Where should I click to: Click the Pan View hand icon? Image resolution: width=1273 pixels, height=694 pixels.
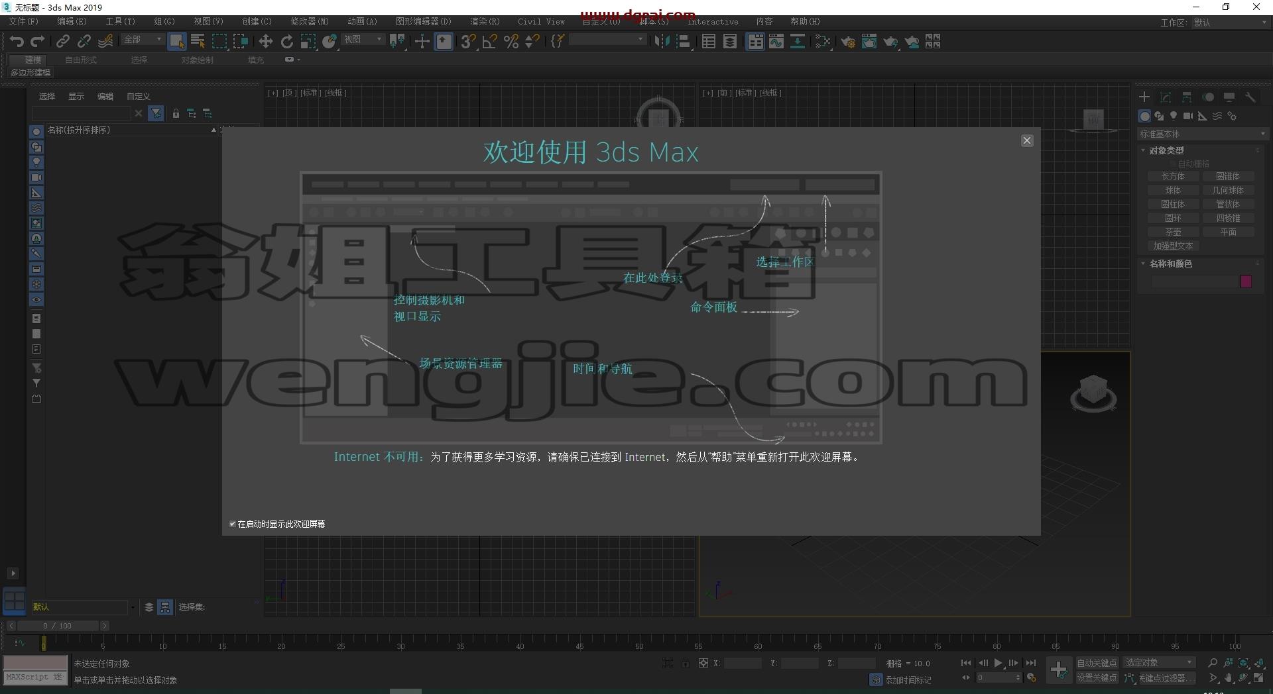point(1228,678)
